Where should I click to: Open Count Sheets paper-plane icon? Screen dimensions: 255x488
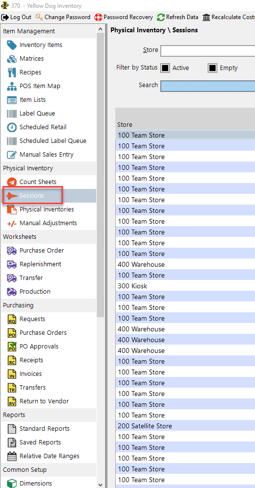pyautogui.click(x=12, y=182)
